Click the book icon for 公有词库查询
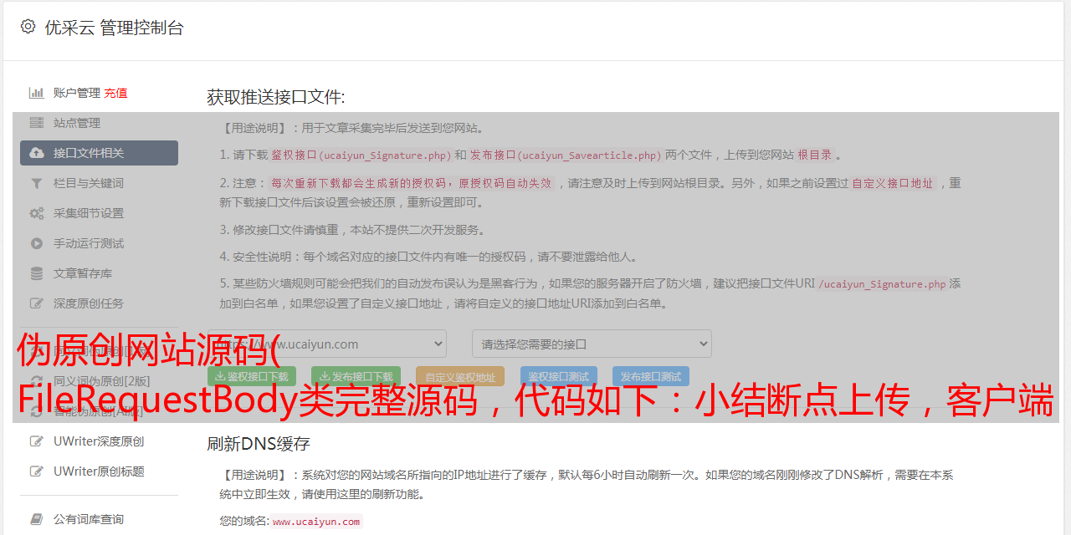 pyautogui.click(x=37, y=519)
